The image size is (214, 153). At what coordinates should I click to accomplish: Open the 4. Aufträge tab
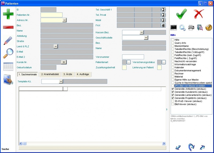coord(83,74)
